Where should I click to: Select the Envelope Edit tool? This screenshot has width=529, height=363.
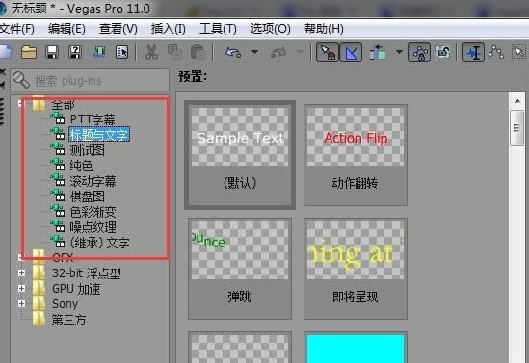tap(496, 52)
